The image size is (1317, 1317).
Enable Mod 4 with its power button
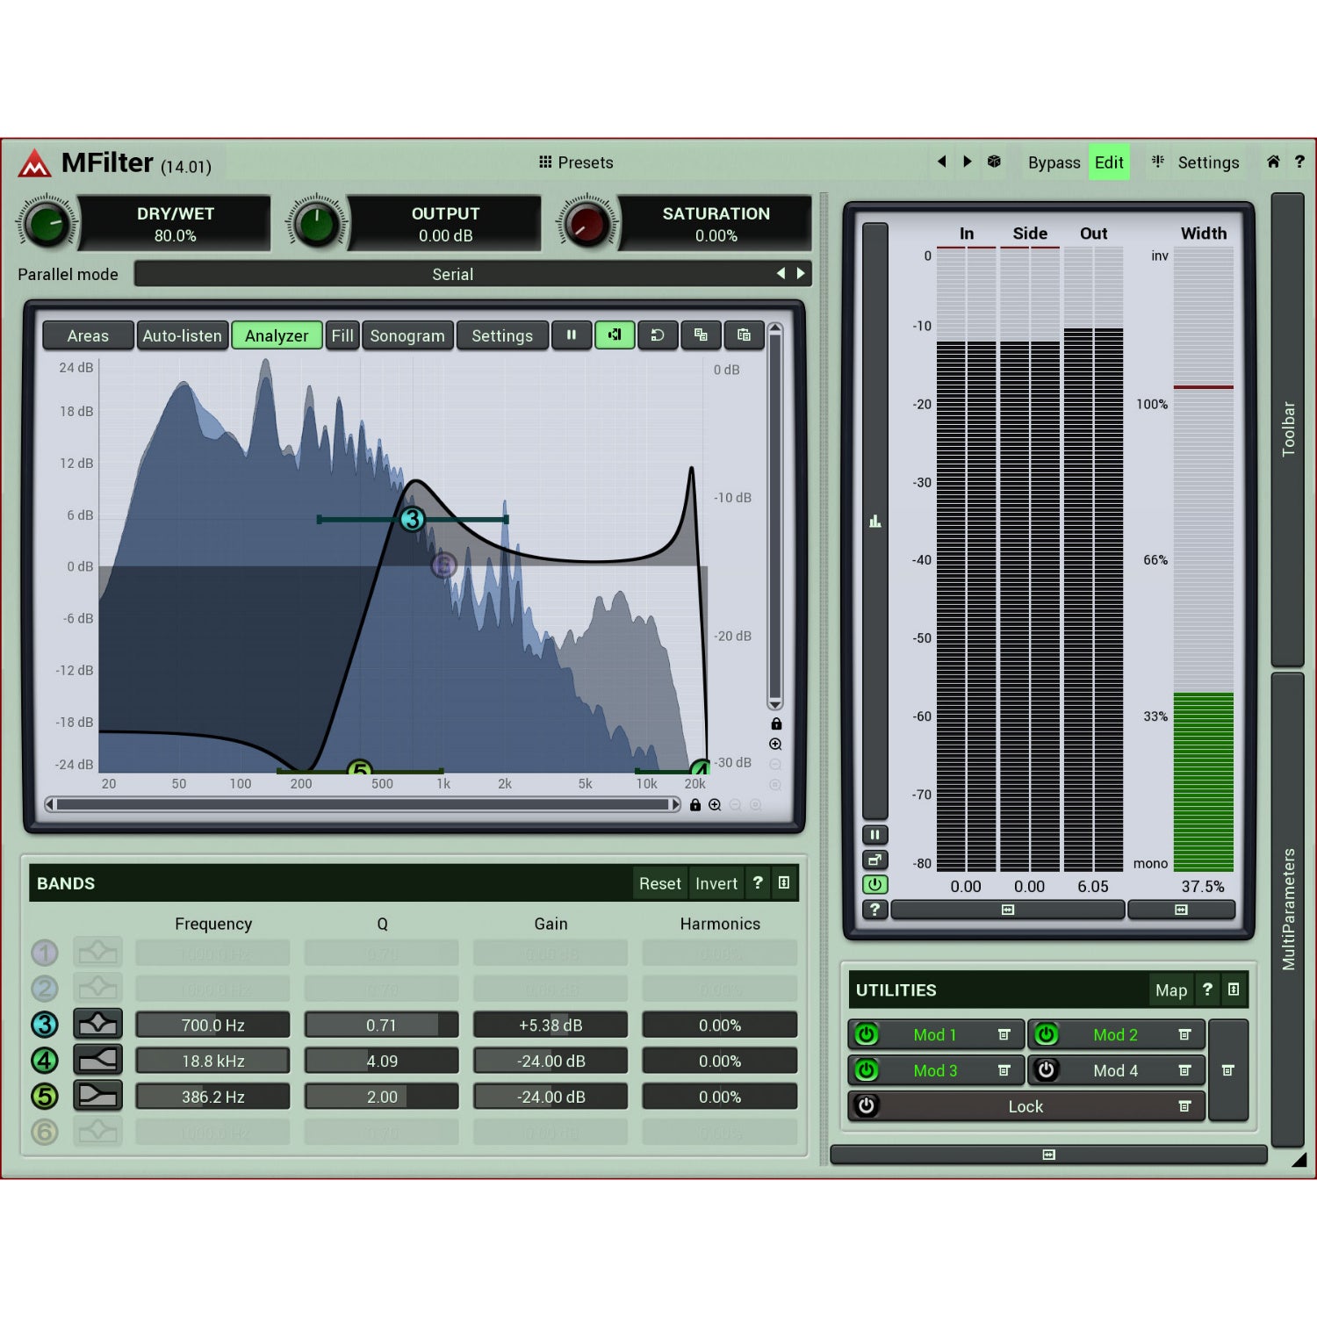1047,1070
